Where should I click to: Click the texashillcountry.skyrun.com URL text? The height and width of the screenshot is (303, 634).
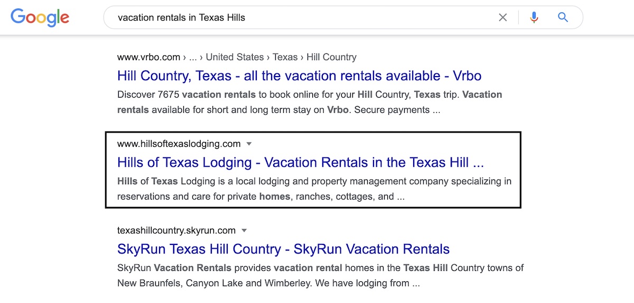[x=176, y=230]
